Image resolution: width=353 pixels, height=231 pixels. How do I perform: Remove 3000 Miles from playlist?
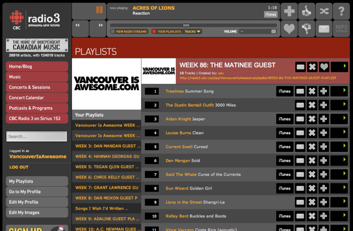point(312,105)
